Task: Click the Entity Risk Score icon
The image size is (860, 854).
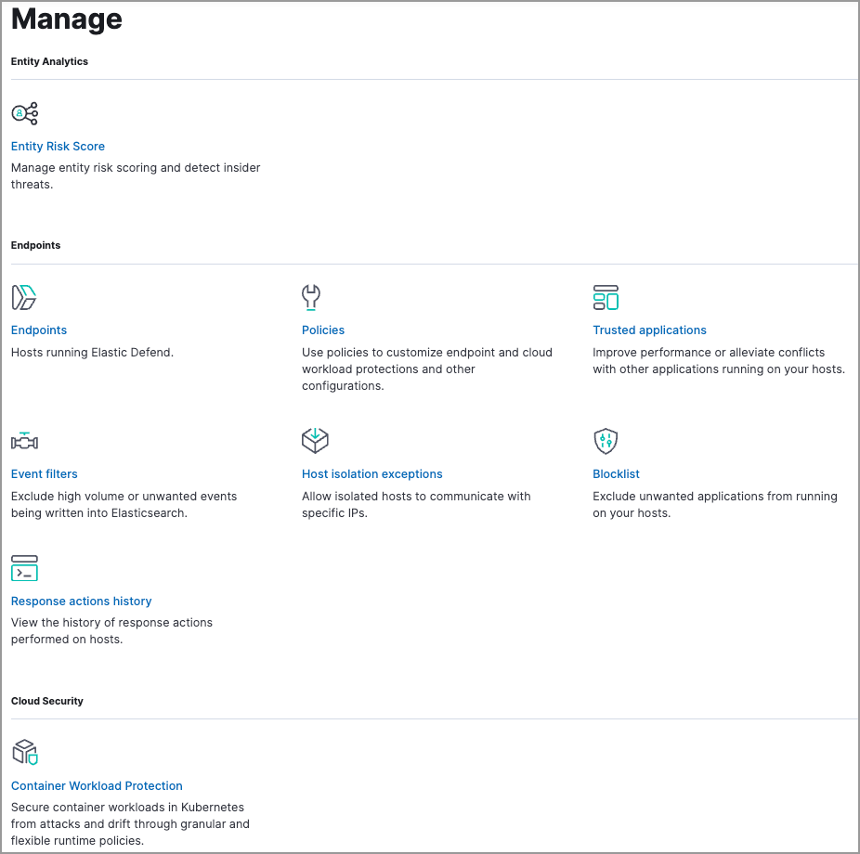Action: 24,113
